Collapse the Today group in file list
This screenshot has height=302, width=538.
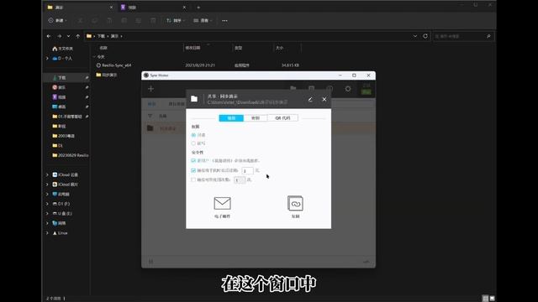[x=94, y=56]
